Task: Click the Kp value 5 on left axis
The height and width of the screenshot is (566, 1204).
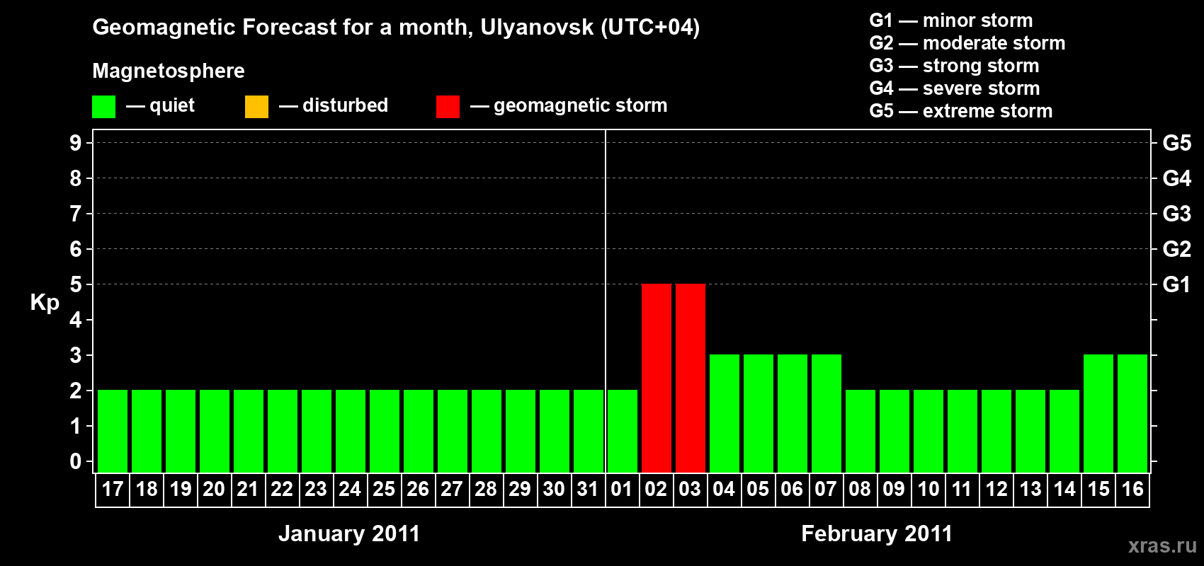Action: pyautogui.click(x=76, y=284)
